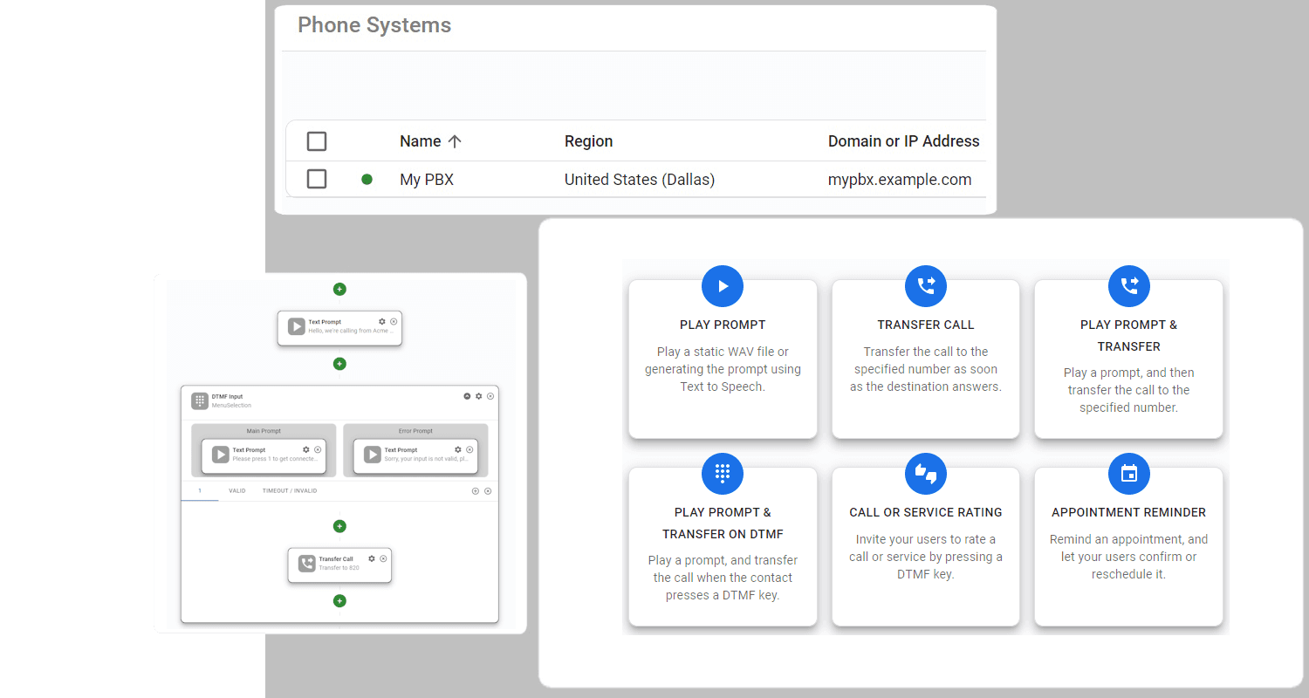Click the Region column header
The height and width of the screenshot is (698, 1309).
click(588, 141)
